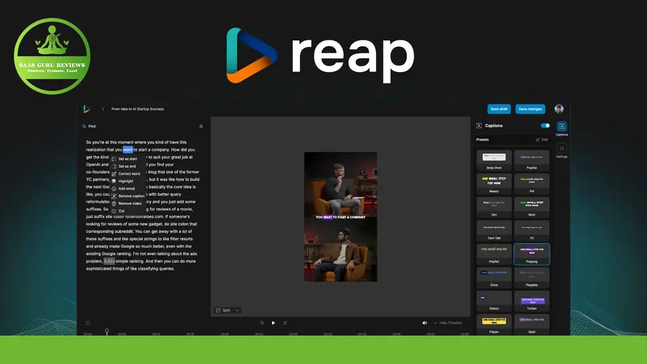Toggle the Captions switch off
This screenshot has width=647, height=364.
(545, 126)
